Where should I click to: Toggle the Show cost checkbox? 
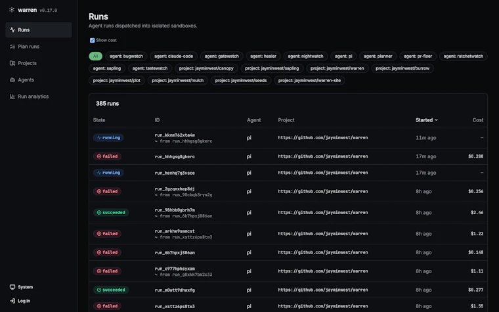coord(93,41)
